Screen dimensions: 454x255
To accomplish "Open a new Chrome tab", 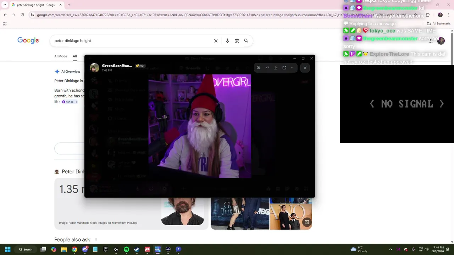I will coord(69,5).
